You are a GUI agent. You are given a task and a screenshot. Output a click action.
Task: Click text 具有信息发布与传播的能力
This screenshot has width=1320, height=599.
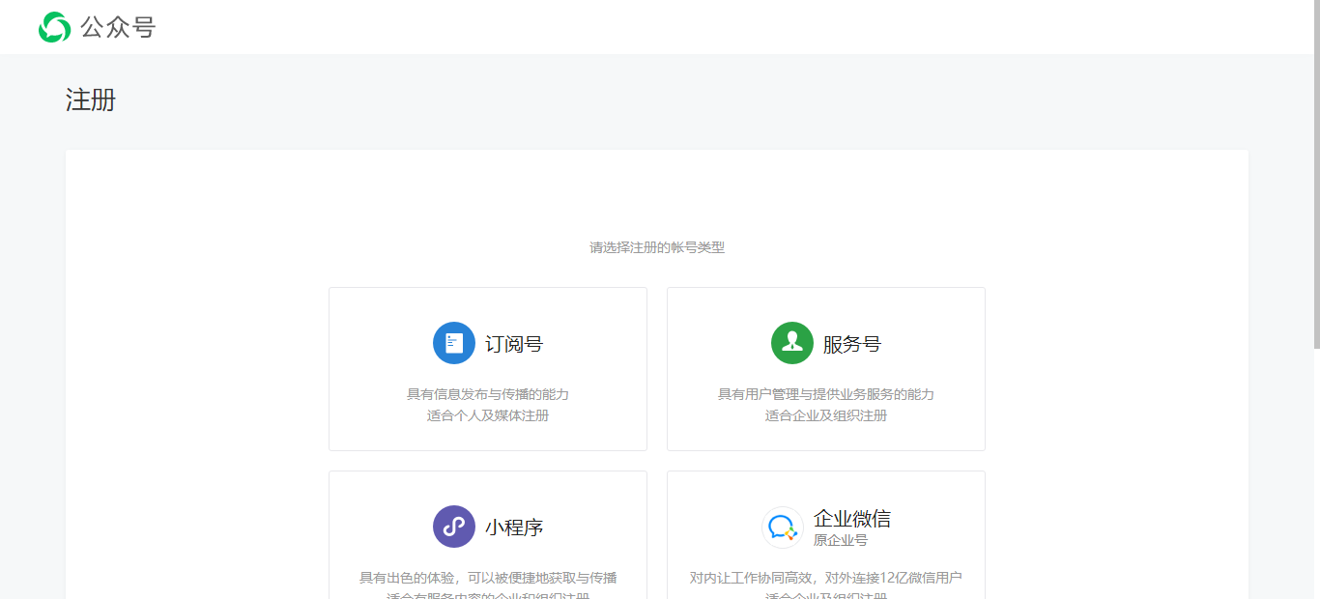point(488,394)
